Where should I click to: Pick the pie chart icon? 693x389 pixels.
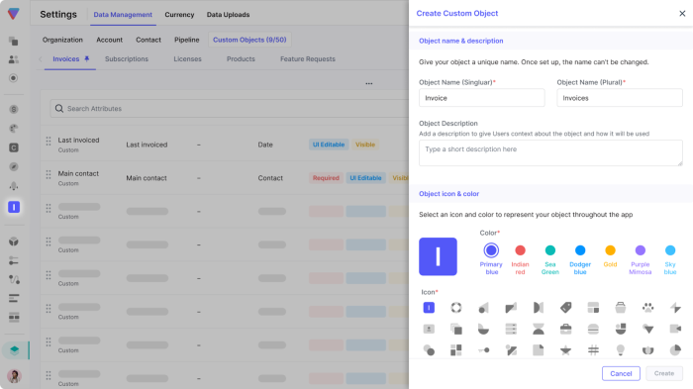tap(675, 350)
